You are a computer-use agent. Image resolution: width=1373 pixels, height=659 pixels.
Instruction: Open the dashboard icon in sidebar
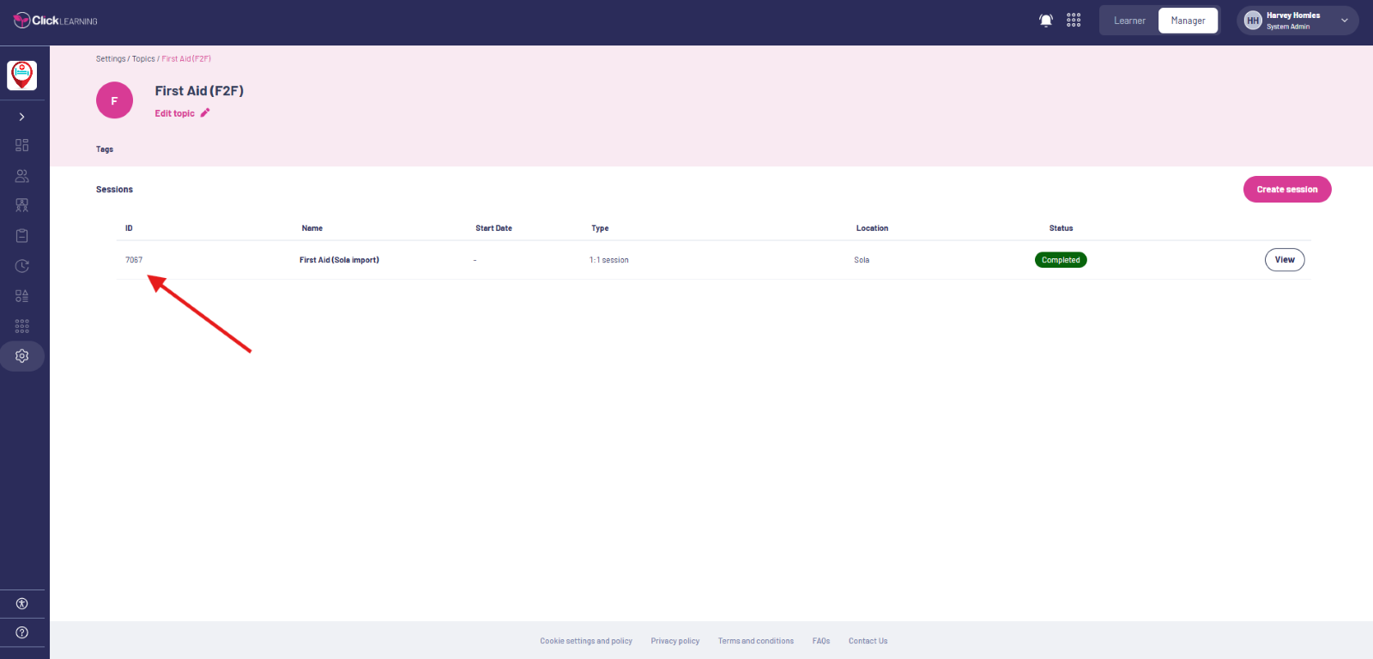[22, 145]
